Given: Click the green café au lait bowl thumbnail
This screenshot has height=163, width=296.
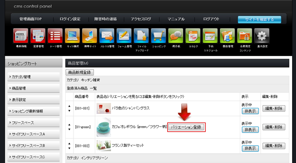Looking at the screenshot, I should pos(104,127).
